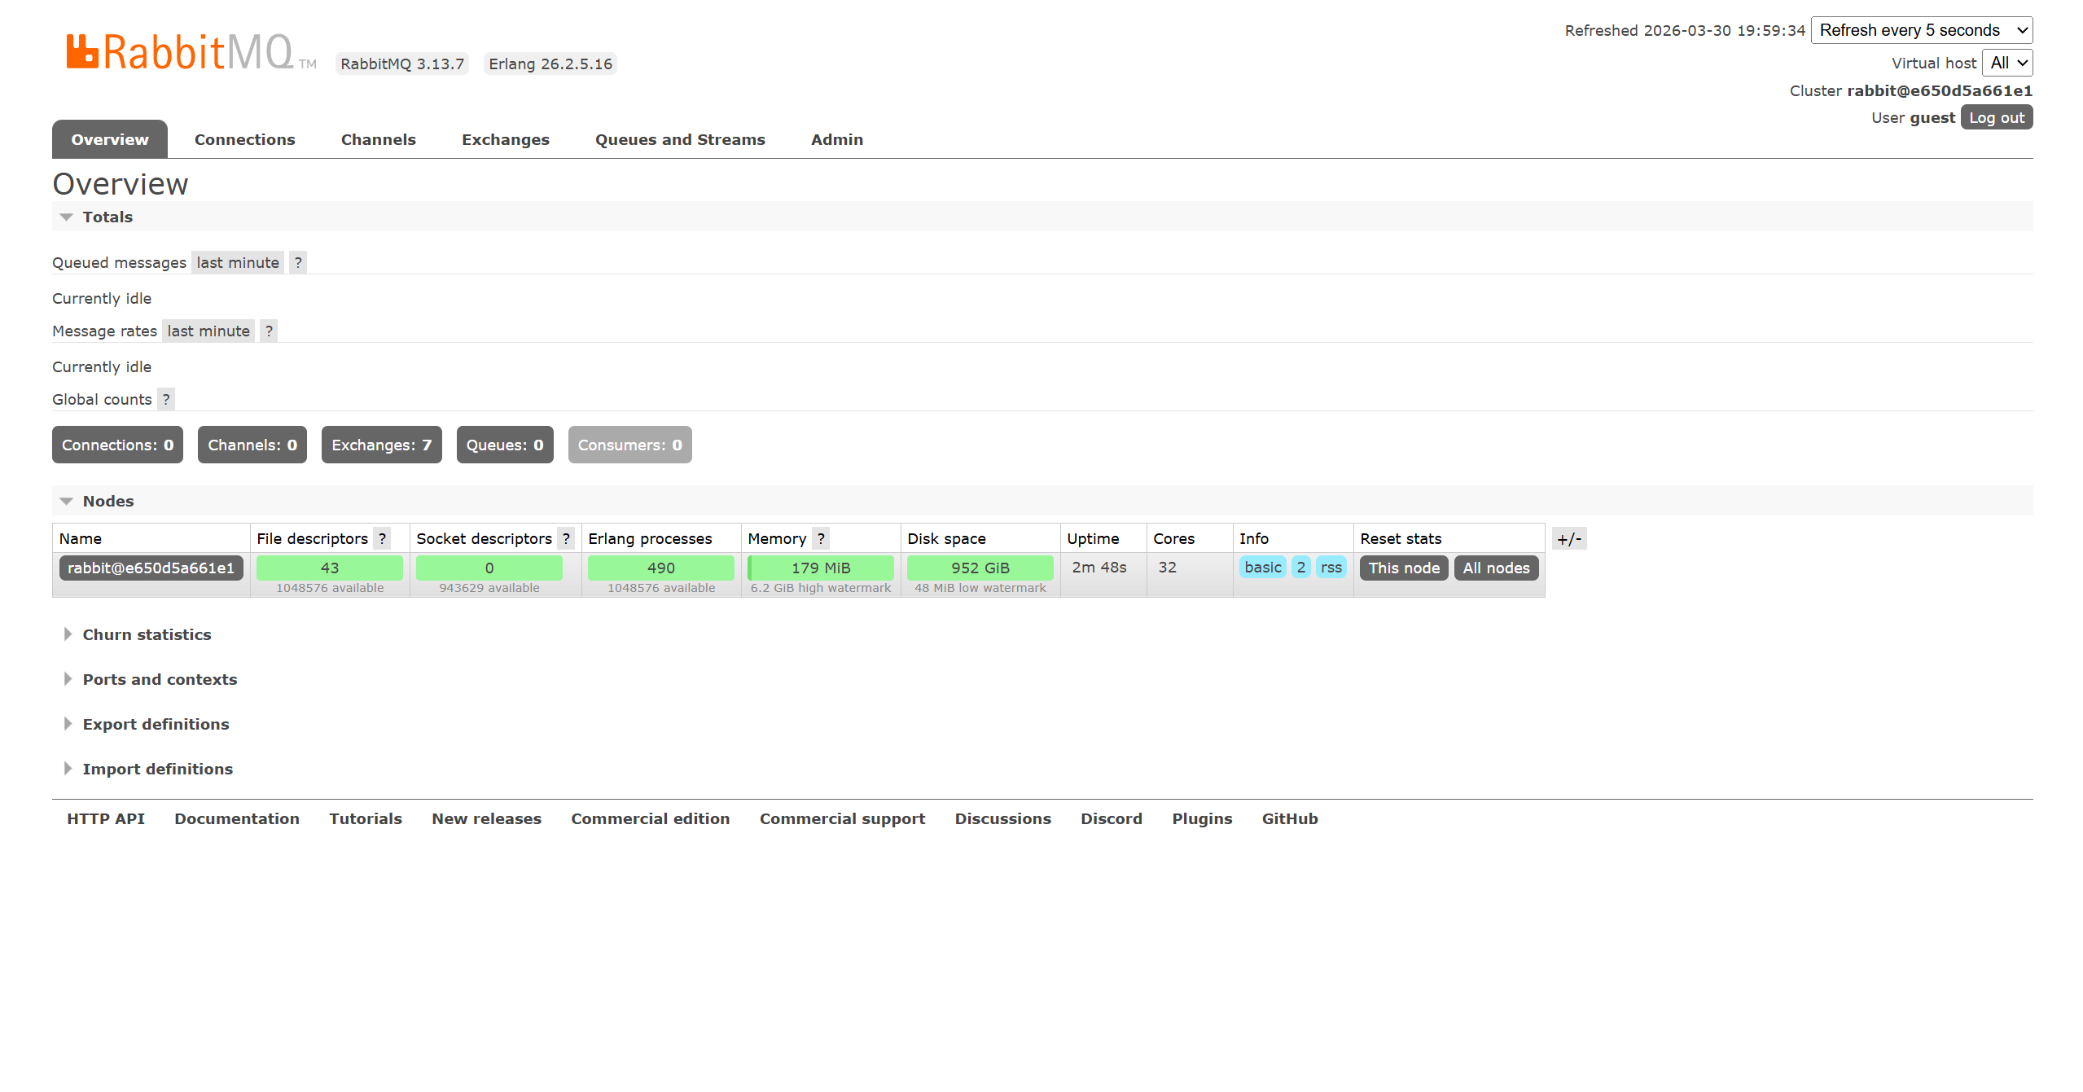Click the disk space 952 GiB bar
This screenshot has height=1092, width=2083.
coord(980,568)
